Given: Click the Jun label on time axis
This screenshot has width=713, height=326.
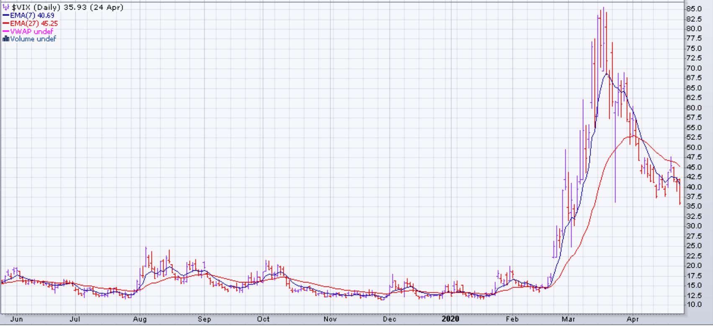Looking at the screenshot, I should coord(16,319).
